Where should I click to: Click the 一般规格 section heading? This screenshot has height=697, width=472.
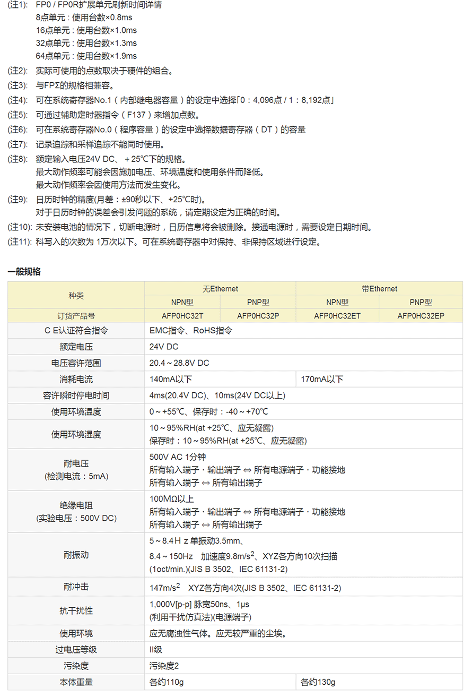(24, 271)
